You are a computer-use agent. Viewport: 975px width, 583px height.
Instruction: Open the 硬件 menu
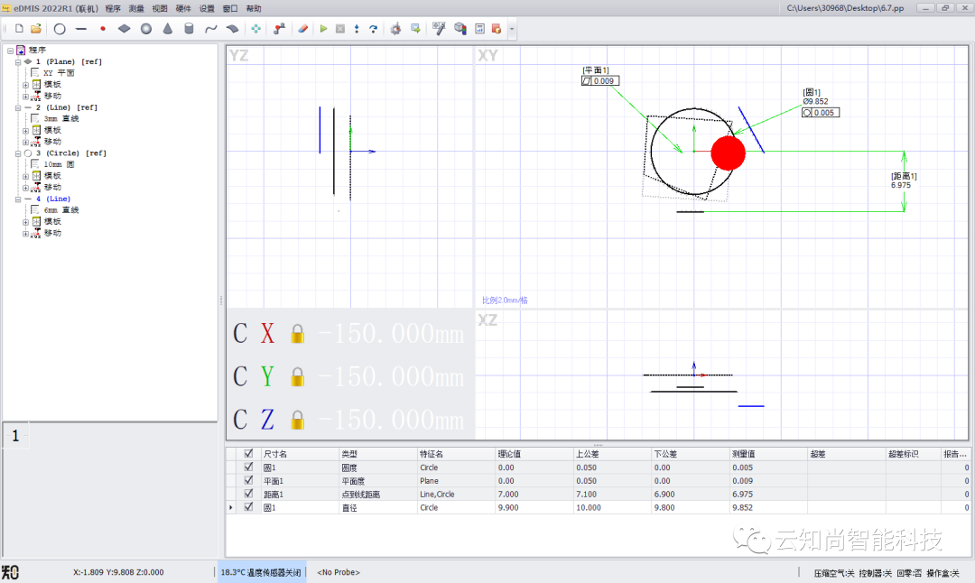(x=183, y=8)
